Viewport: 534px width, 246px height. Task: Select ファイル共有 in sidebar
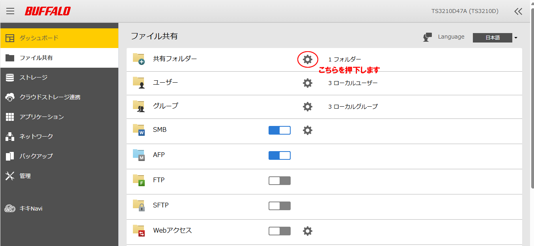click(x=59, y=58)
